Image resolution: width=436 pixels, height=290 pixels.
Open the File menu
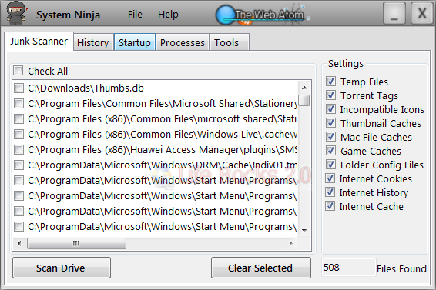(x=135, y=15)
